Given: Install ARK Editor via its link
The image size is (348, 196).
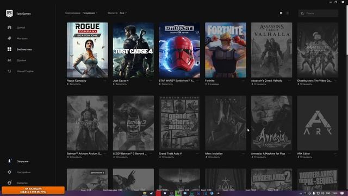Looking at the screenshot, I should pyautogui.click(x=305, y=157).
